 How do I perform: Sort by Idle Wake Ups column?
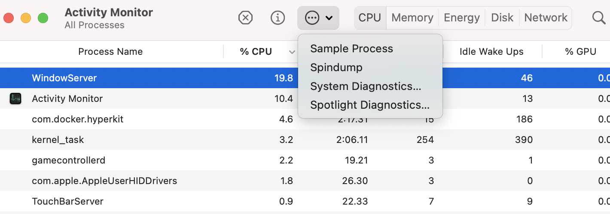pyautogui.click(x=491, y=52)
